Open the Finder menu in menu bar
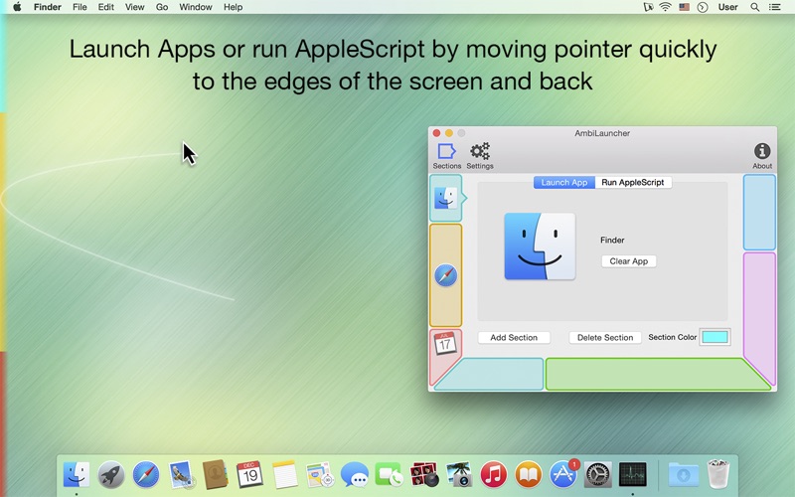Image resolution: width=795 pixels, height=497 pixels. [48, 7]
